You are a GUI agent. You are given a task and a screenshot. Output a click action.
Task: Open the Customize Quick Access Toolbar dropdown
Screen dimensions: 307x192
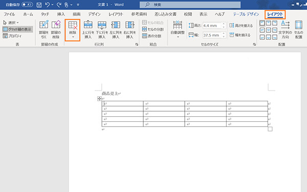[x=78, y=5]
